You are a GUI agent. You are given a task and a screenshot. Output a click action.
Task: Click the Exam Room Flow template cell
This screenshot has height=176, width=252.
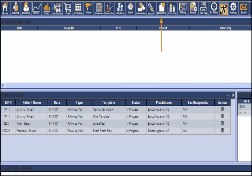pyautogui.click(x=108, y=131)
